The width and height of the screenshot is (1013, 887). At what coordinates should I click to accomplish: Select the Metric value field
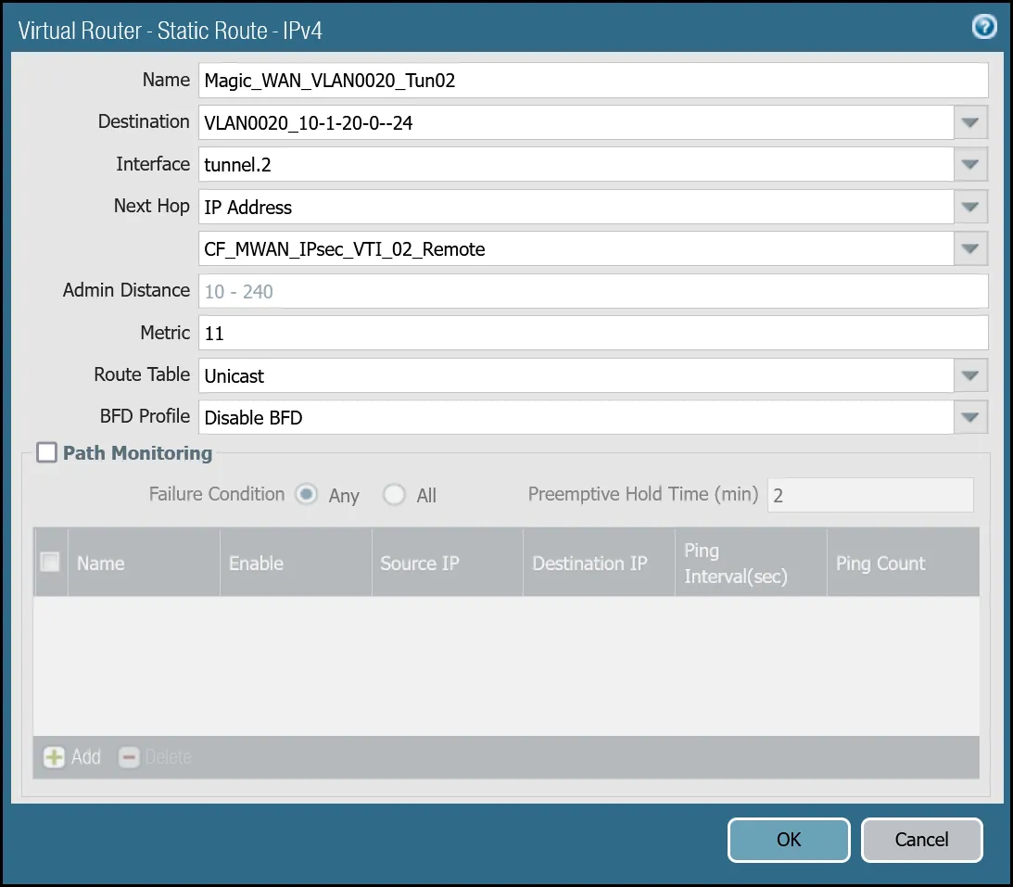[x=593, y=333]
